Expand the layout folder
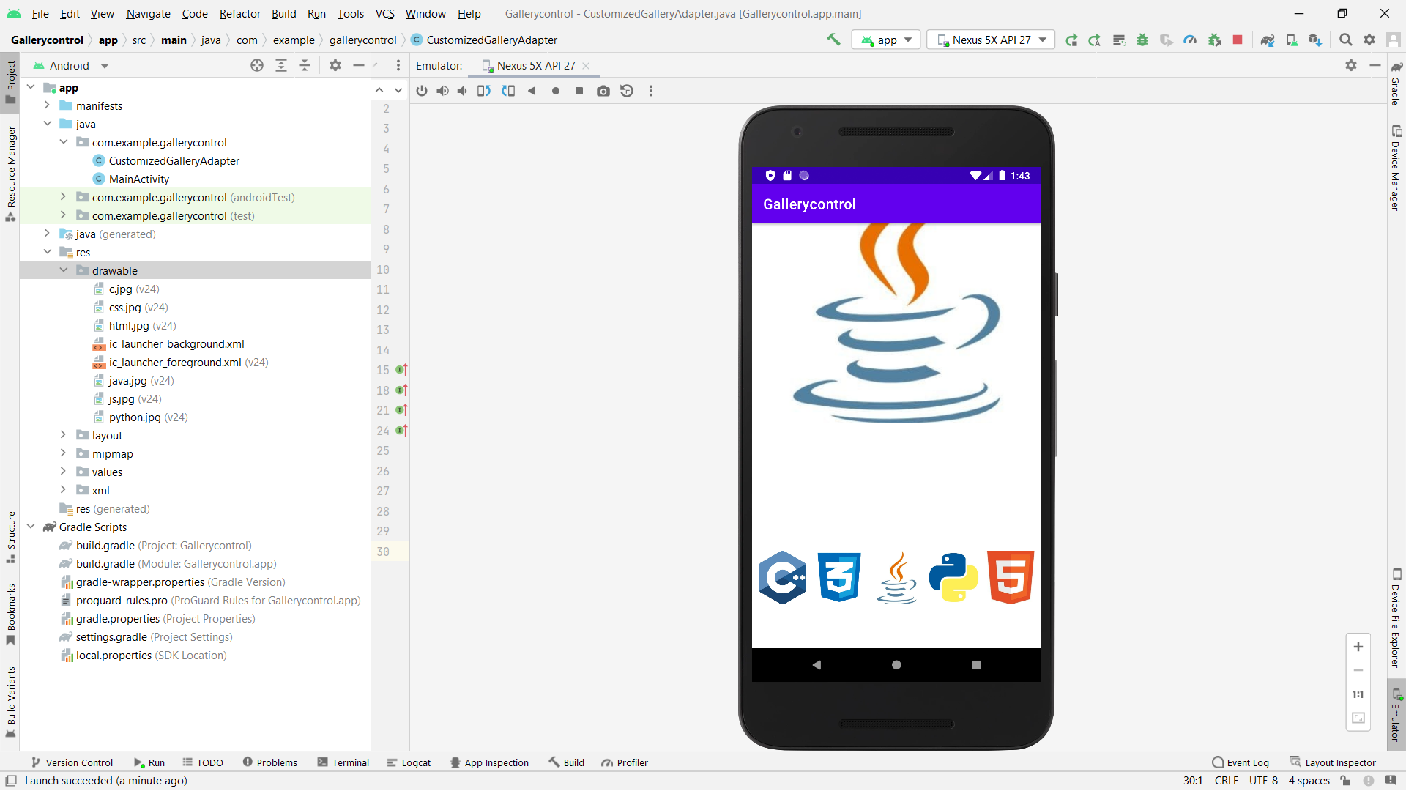Image resolution: width=1406 pixels, height=791 pixels. coord(63,435)
